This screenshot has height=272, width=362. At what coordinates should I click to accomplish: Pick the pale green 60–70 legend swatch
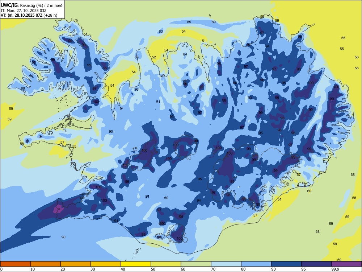tap(196, 264)
